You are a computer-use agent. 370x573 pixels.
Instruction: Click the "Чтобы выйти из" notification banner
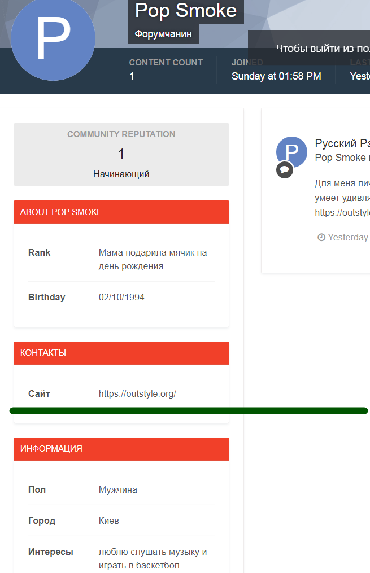(x=322, y=48)
